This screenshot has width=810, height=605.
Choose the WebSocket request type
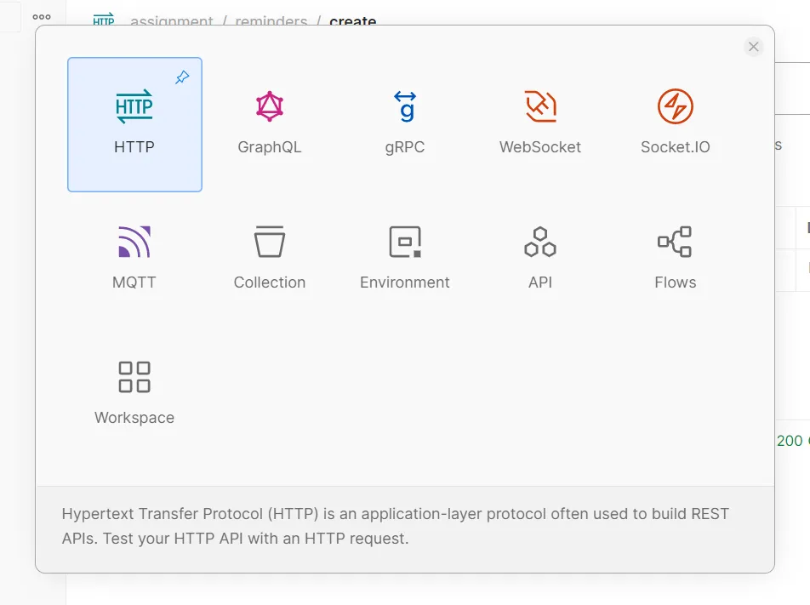click(x=539, y=124)
